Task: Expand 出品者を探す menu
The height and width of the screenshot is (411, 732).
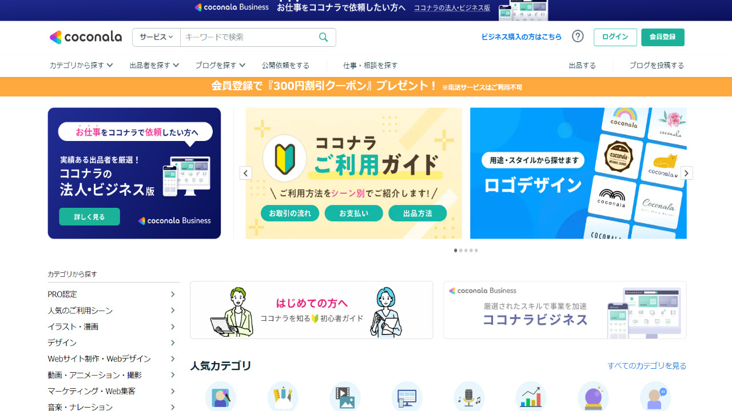Action: point(154,66)
